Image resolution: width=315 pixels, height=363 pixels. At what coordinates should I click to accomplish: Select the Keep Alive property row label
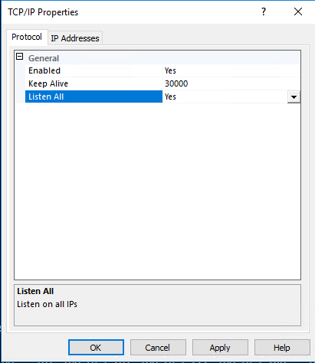tap(94, 83)
